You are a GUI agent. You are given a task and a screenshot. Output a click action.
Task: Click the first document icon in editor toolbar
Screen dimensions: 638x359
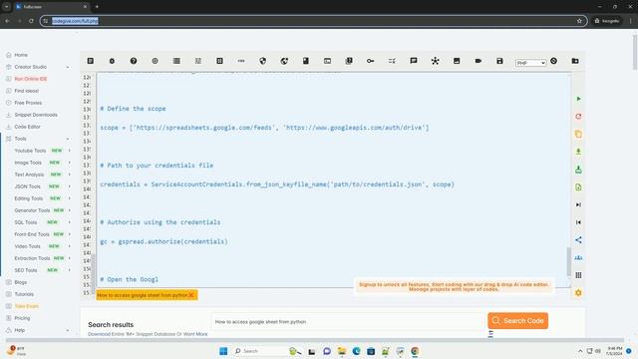pyautogui.click(x=91, y=61)
